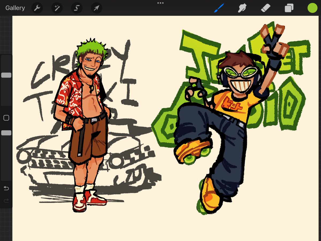Select the Eraser tool
This screenshot has width=321, height=241.
(x=266, y=8)
